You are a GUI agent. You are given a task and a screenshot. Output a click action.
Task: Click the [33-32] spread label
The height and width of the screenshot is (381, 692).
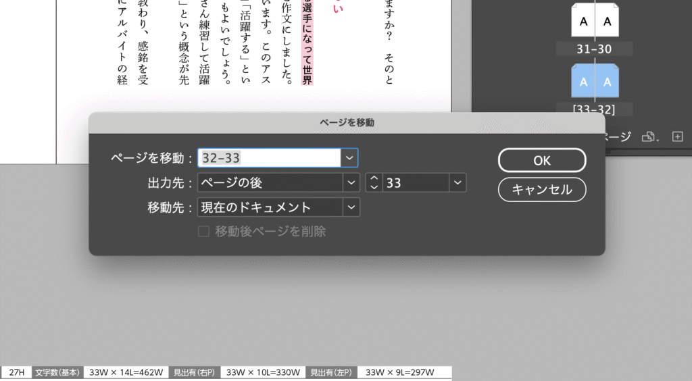(594, 109)
